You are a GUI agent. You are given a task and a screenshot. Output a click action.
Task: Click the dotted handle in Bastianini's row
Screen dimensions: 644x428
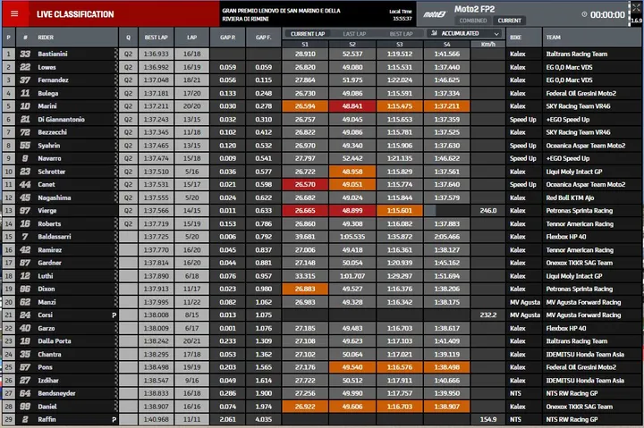click(115, 54)
